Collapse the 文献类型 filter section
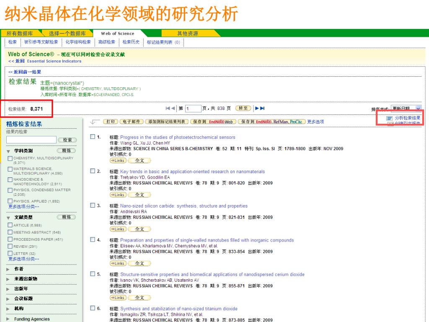Viewport: 429px width, 322px height. coord(8,218)
